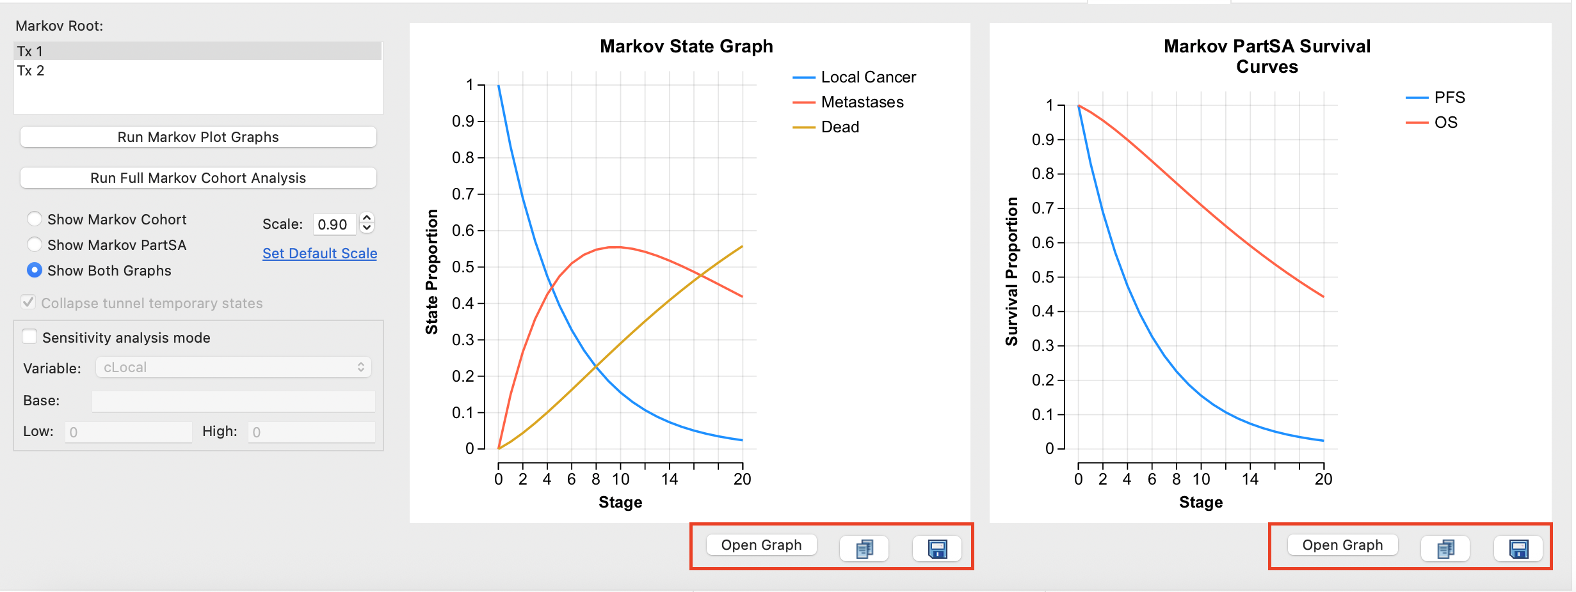This screenshot has height=592, width=1576.
Task: Save the PartSA Survival Curves graph
Action: 1518,549
